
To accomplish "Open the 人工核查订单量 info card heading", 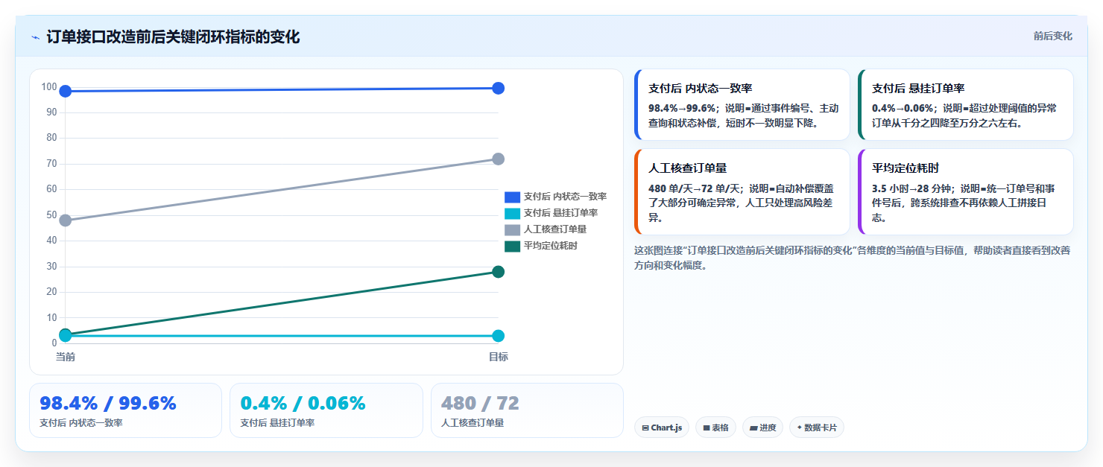I will 687,168.
